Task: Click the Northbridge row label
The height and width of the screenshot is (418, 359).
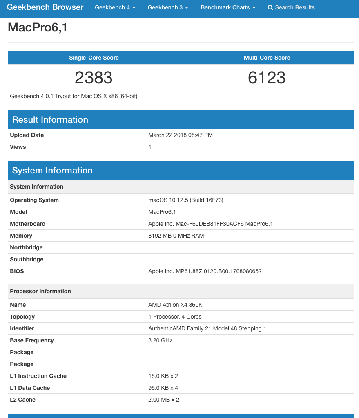Action: pos(27,248)
